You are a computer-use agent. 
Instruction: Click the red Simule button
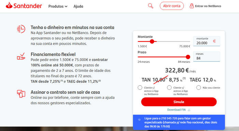point(179,102)
